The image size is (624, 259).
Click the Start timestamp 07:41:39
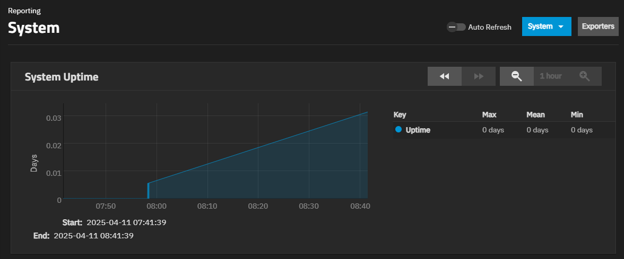[126, 222]
